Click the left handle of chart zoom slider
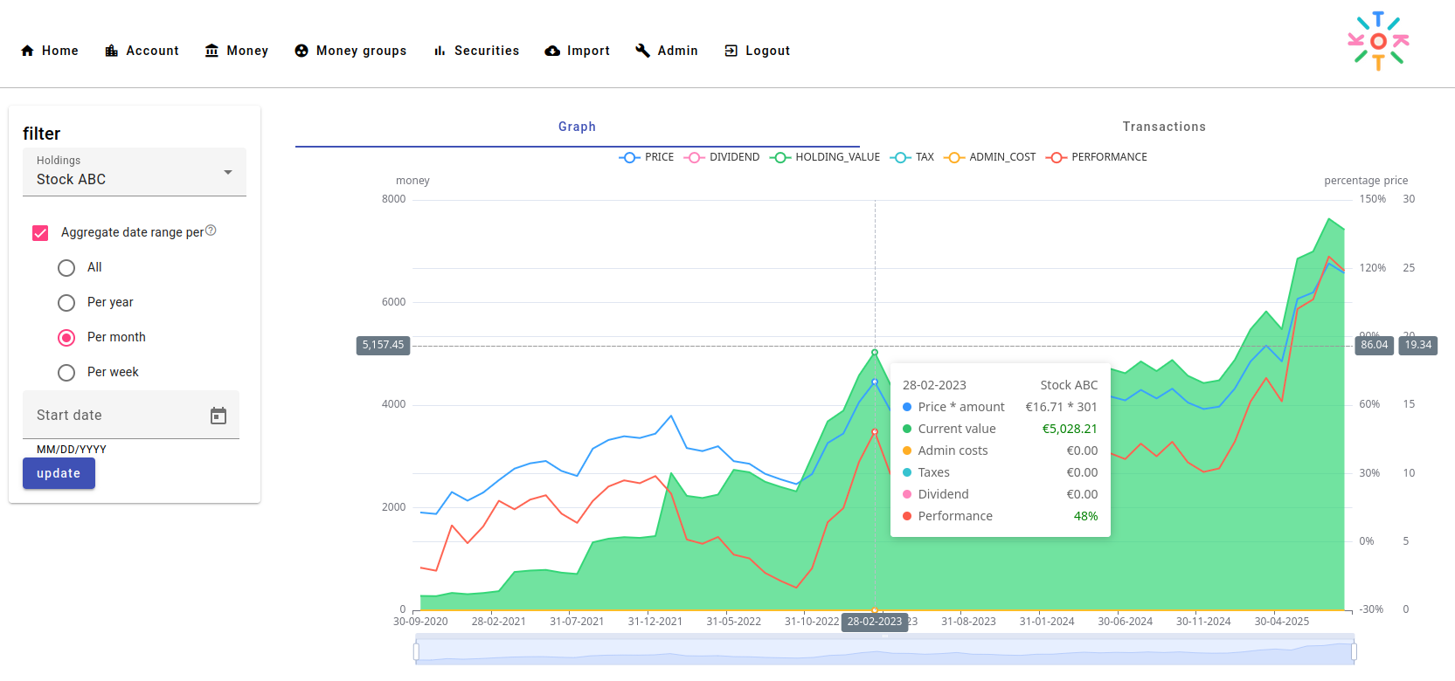The width and height of the screenshot is (1455, 681). (x=416, y=651)
